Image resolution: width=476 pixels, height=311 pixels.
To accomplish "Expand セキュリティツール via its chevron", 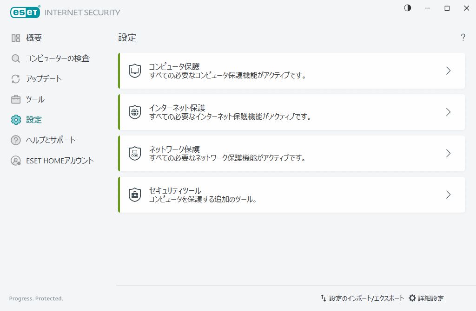I will [x=448, y=194].
